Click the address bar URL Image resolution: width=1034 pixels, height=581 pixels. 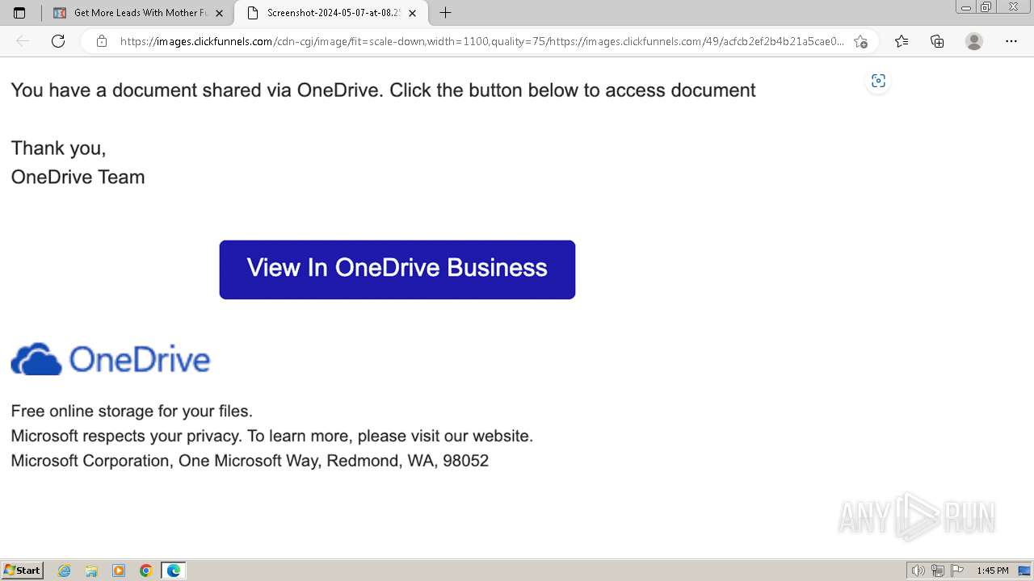[x=481, y=41]
